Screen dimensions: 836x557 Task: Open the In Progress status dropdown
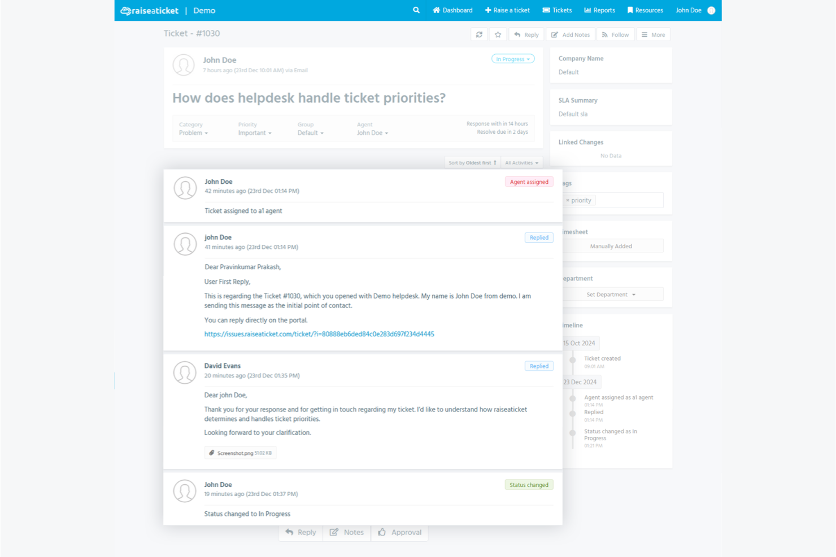(x=512, y=59)
